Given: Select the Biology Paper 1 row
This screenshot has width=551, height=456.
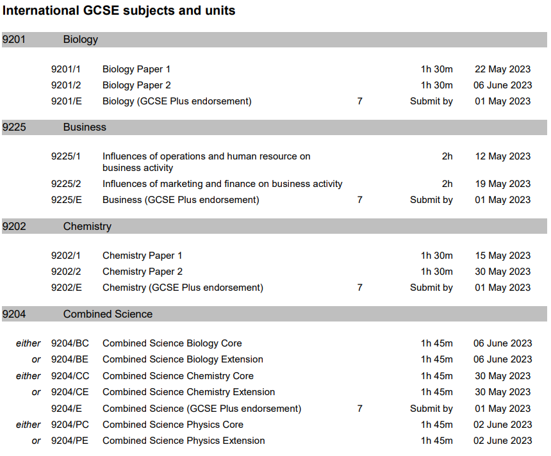Looking at the screenshot, I should pyautogui.click(x=292, y=69).
